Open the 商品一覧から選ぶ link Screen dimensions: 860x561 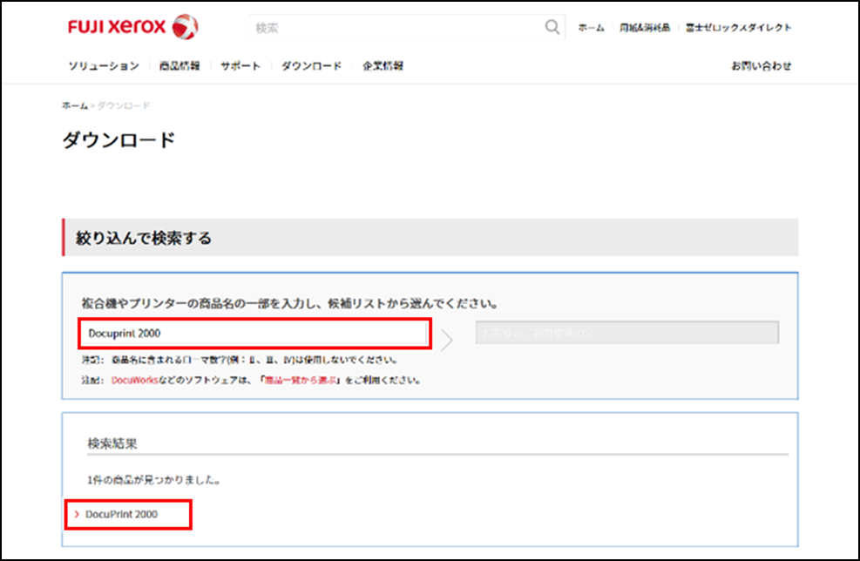point(301,380)
